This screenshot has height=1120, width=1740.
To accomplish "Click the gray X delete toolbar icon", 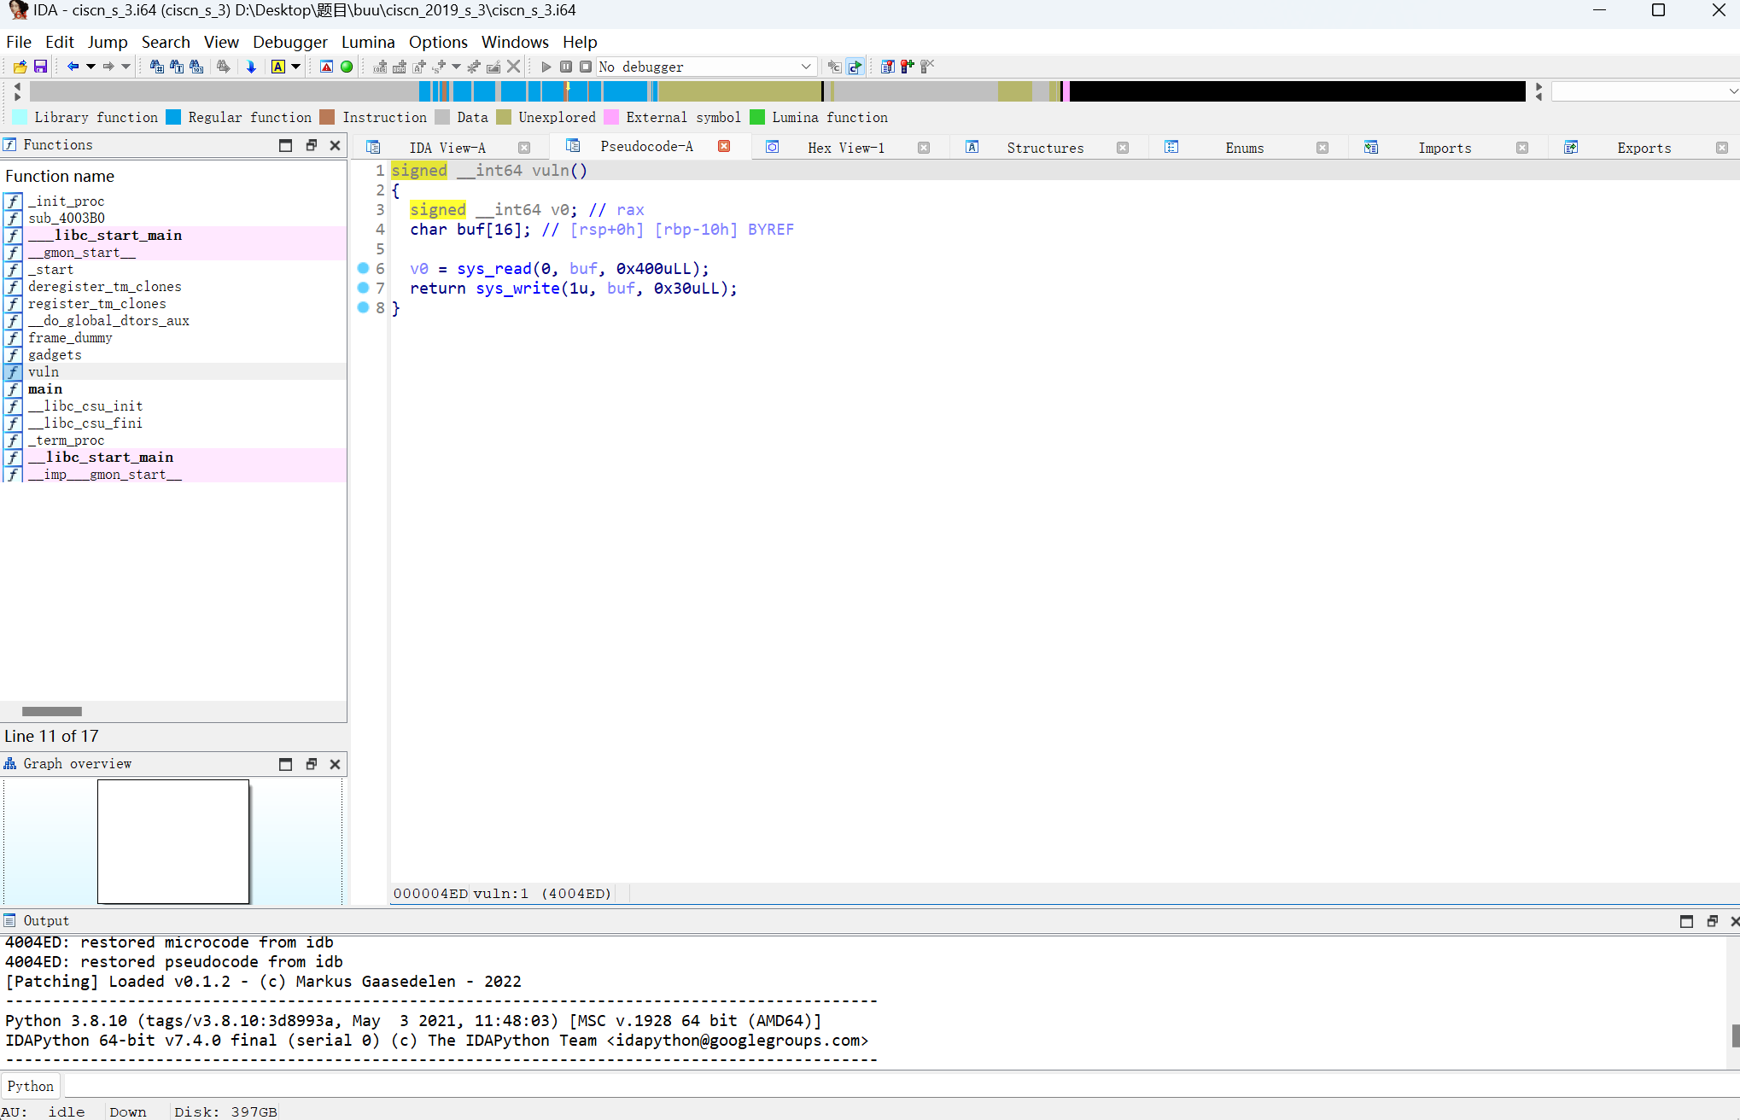I will tap(513, 67).
